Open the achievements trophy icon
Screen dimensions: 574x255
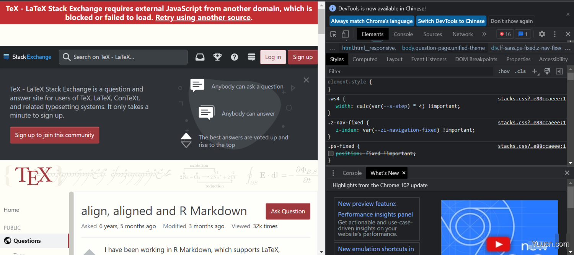tap(217, 57)
